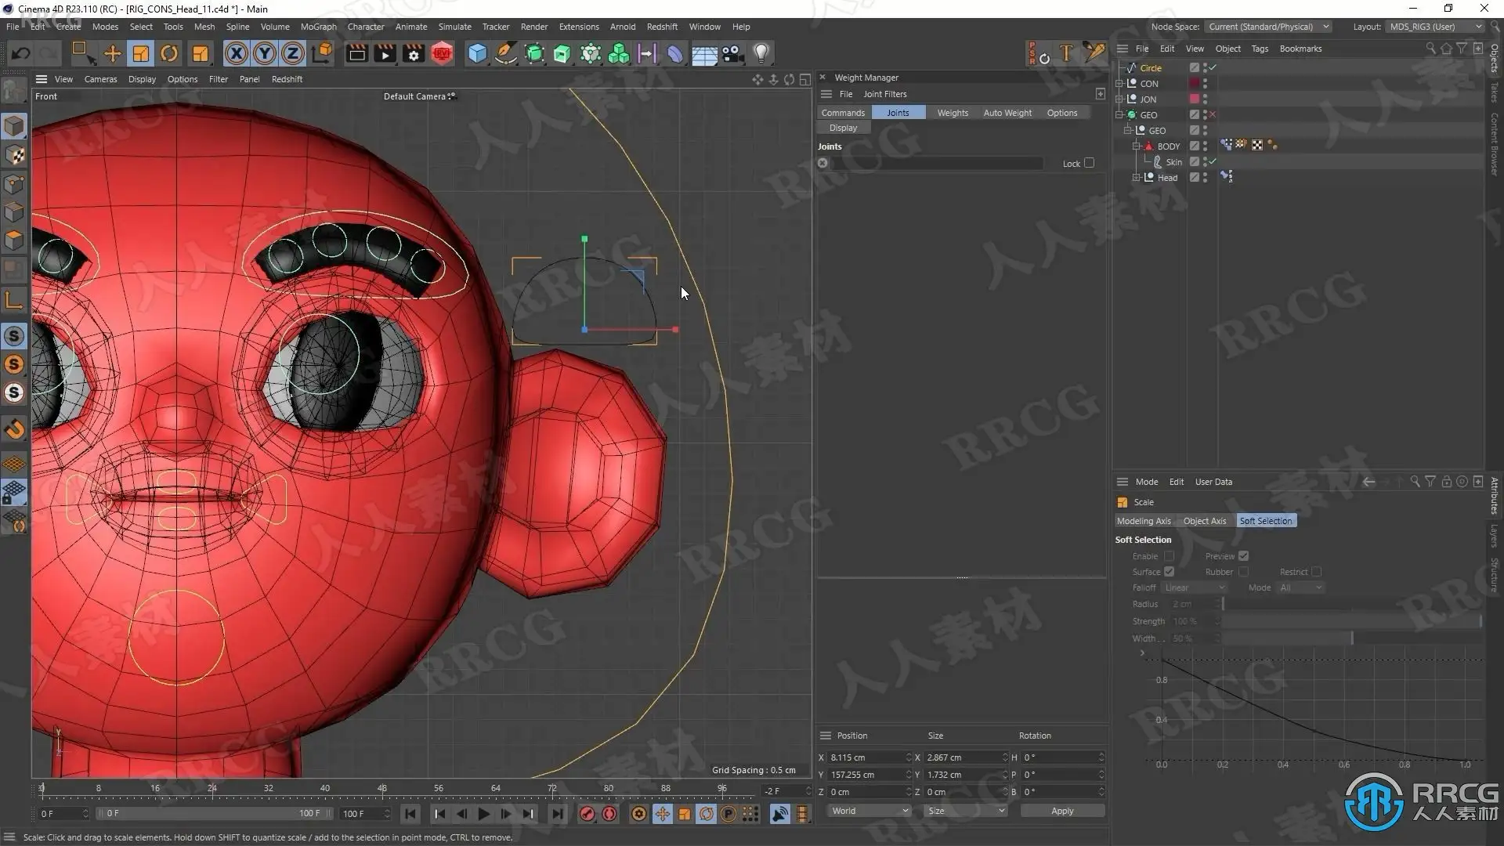
Task: Enable the Lock checkbox in Joints
Action: pyautogui.click(x=1089, y=163)
